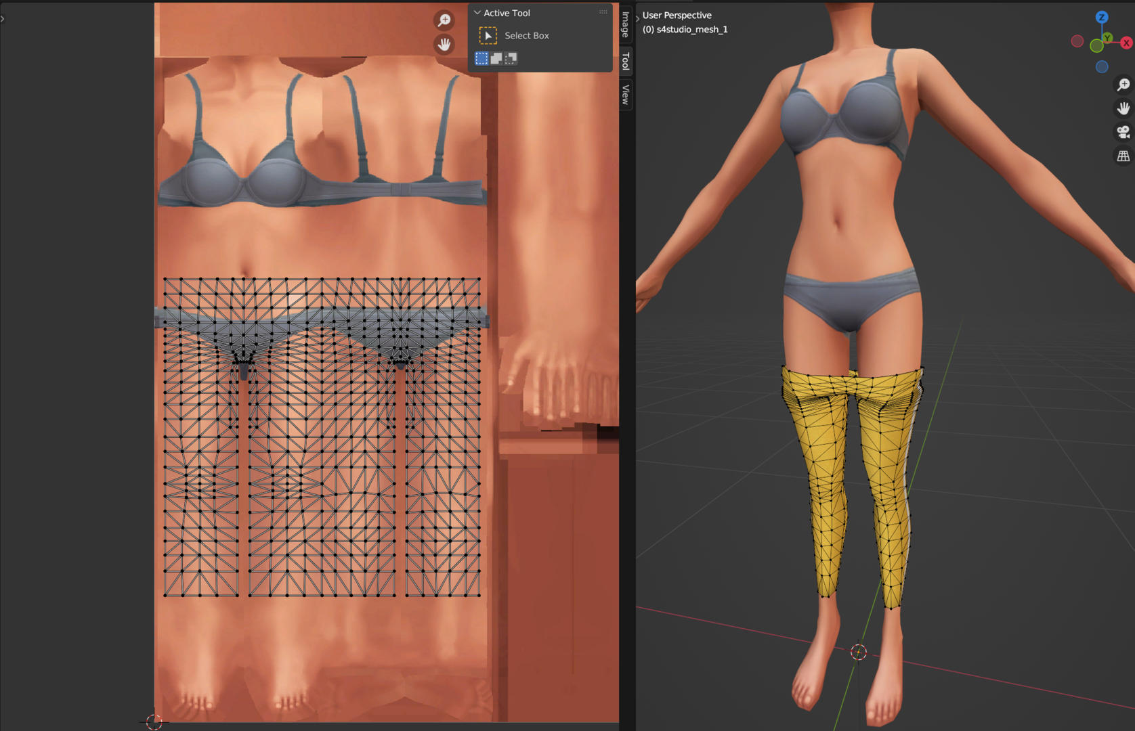The image size is (1135, 731).
Task: Click the 3D viewport pan hand icon
Action: pos(1123,108)
